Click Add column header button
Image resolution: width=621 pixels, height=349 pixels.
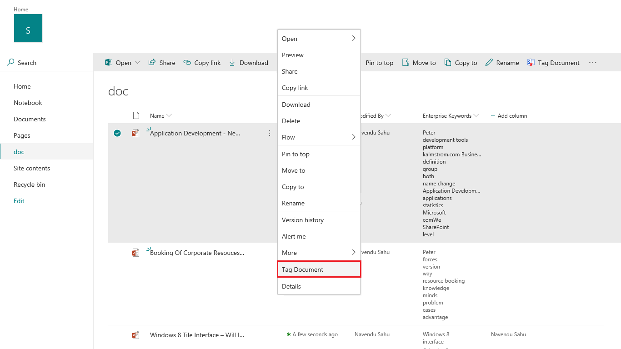pos(509,116)
